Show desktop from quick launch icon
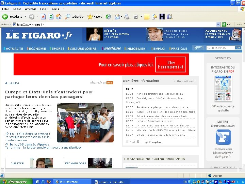The image size is (245, 184). click(x=37, y=182)
